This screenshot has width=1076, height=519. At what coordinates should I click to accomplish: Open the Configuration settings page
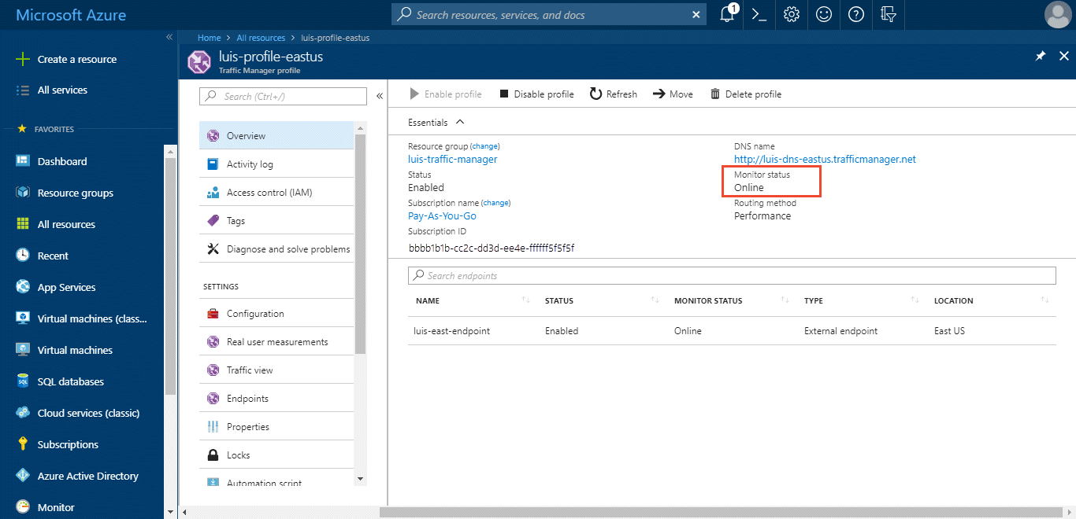[276, 314]
